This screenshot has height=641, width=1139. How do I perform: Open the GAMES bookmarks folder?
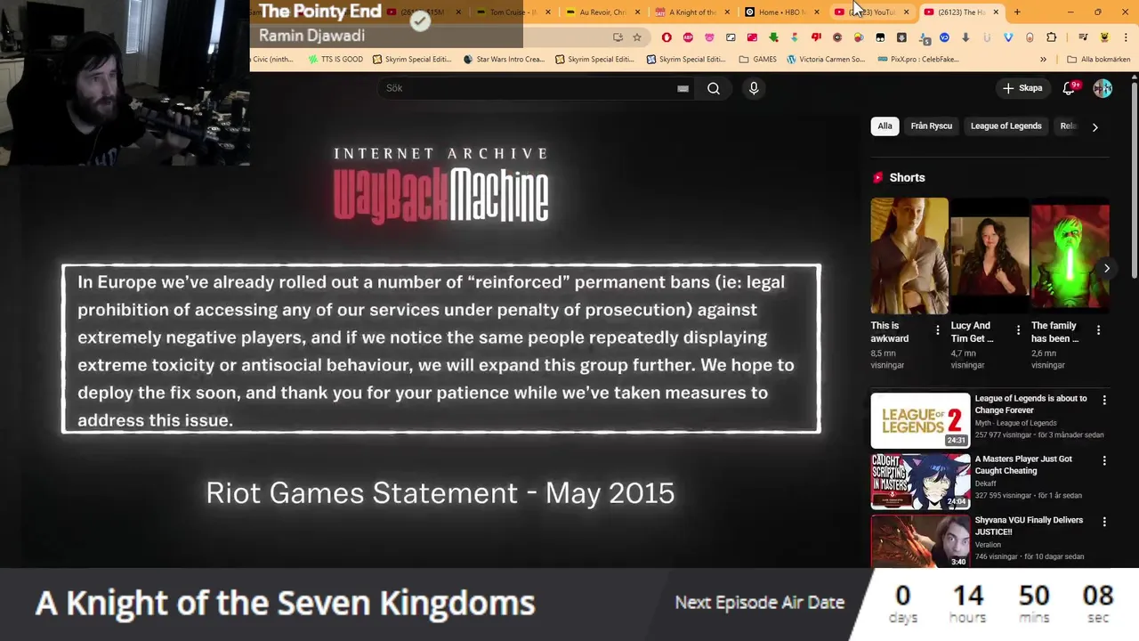(756, 60)
